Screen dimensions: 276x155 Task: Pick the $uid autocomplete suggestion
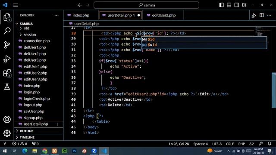[204, 45]
